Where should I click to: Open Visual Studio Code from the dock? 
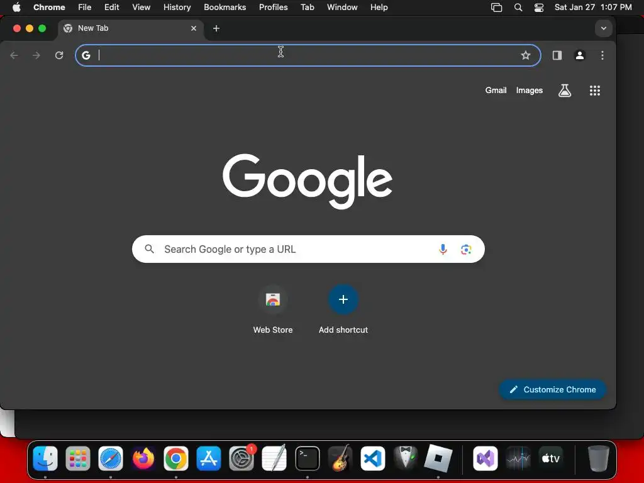372,458
